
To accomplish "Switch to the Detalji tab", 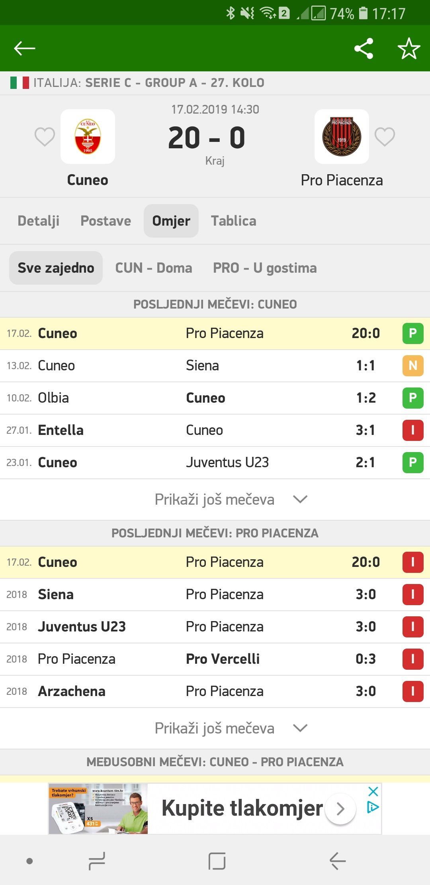I will 39,221.
